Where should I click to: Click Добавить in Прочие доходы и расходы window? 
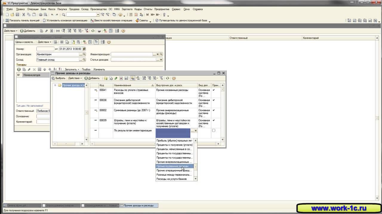pyautogui.click(x=92, y=78)
